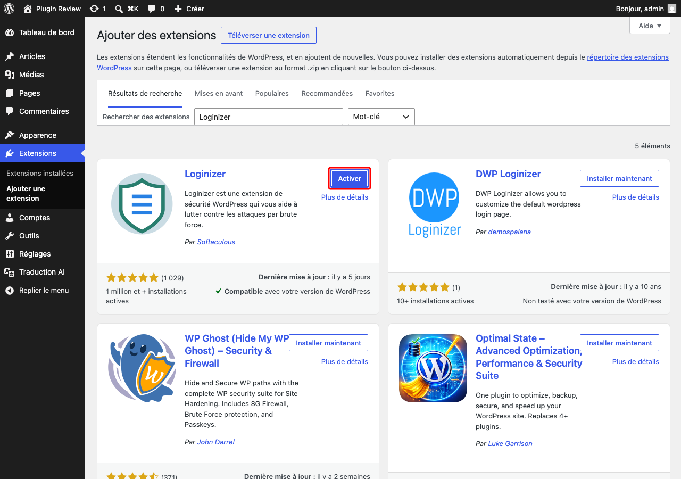Image resolution: width=681 pixels, height=479 pixels.
Task: Go to Apparence in the sidebar
Action: tap(43, 135)
